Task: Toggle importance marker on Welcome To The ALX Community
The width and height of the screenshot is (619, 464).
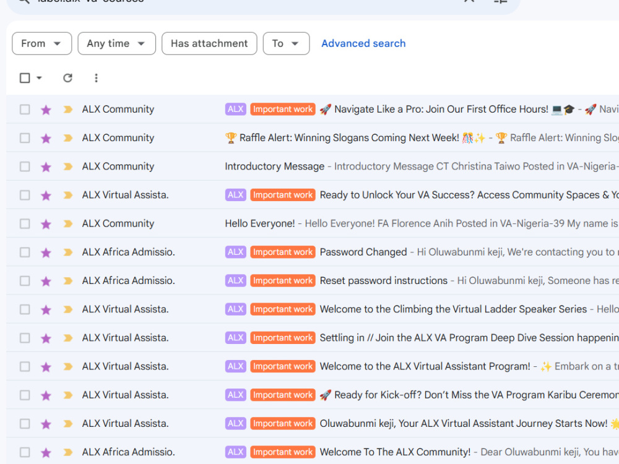Action: click(x=68, y=453)
